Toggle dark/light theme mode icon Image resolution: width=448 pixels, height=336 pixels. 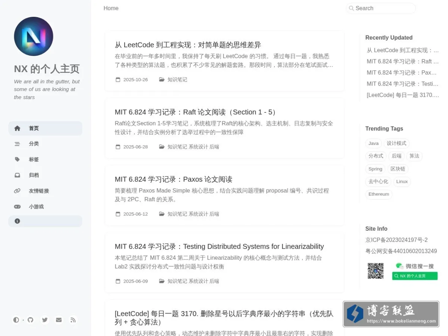pos(16,320)
